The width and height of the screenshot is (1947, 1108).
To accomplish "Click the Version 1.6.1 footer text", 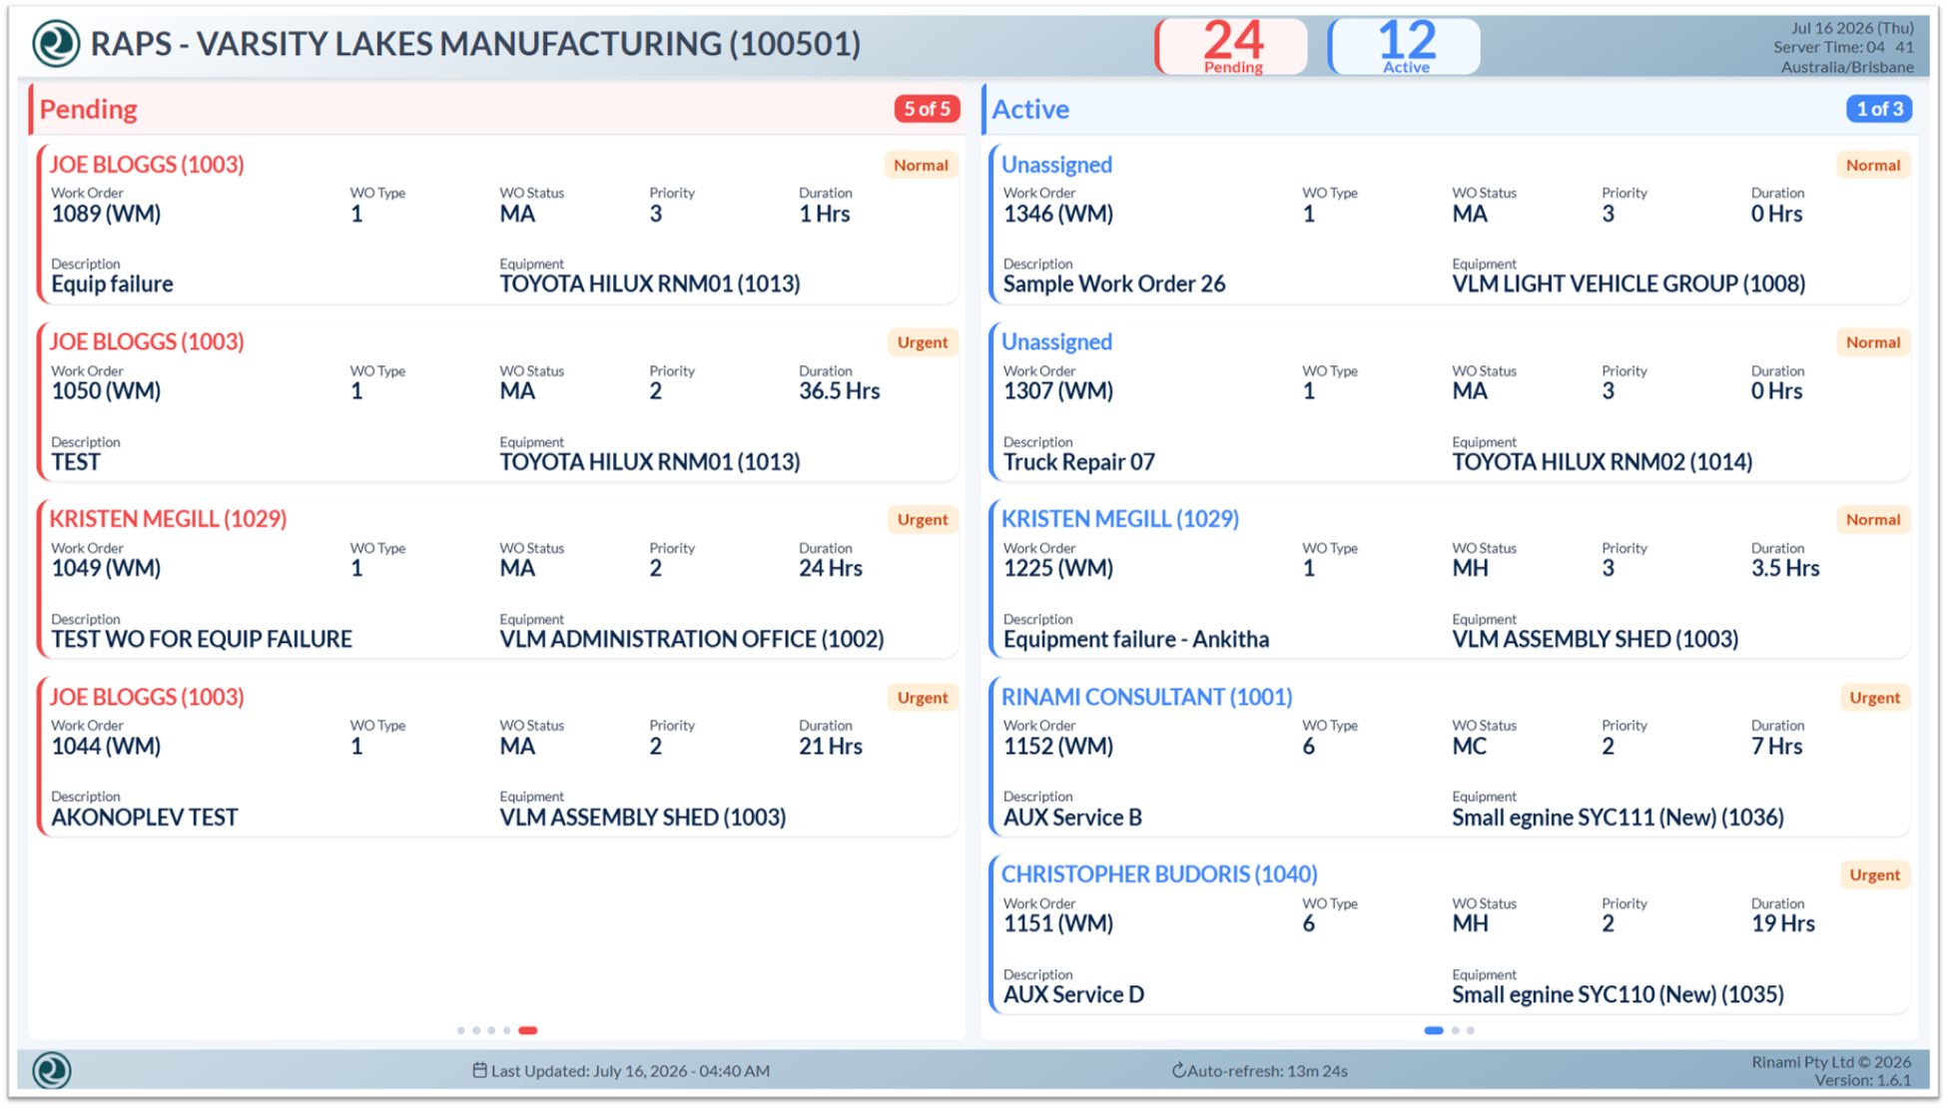I will pyautogui.click(x=1863, y=1080).
